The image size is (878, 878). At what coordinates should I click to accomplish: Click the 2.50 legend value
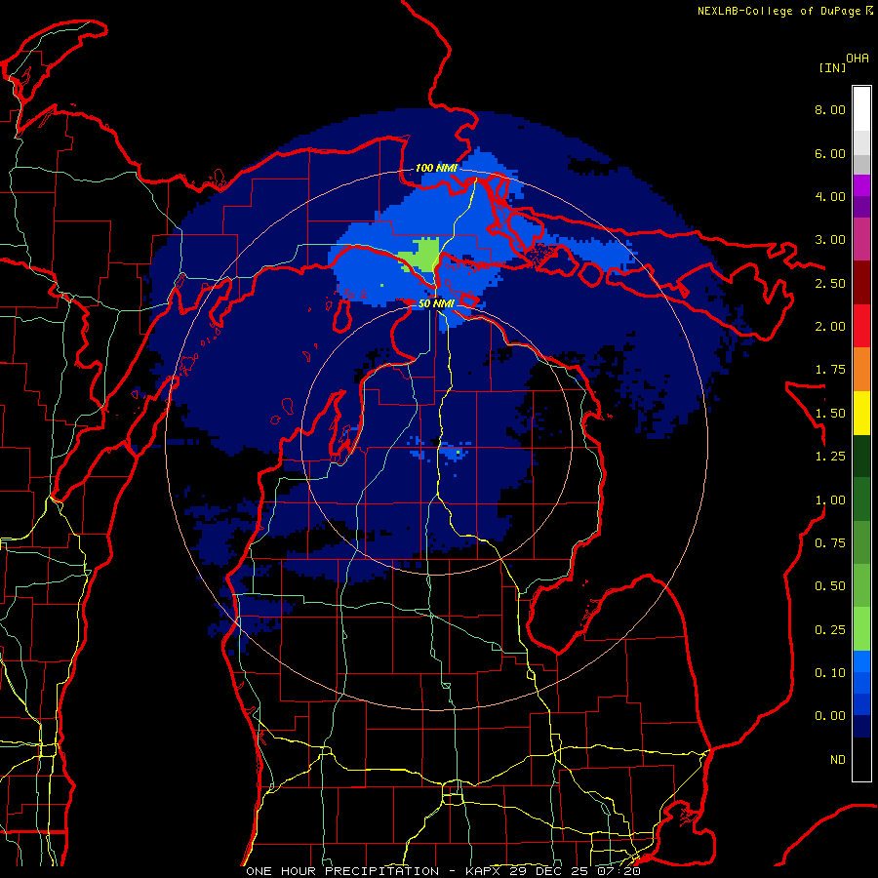(830, 283)
